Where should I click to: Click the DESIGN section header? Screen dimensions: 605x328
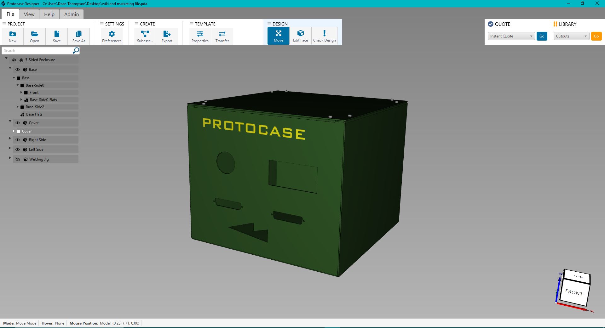280,24
